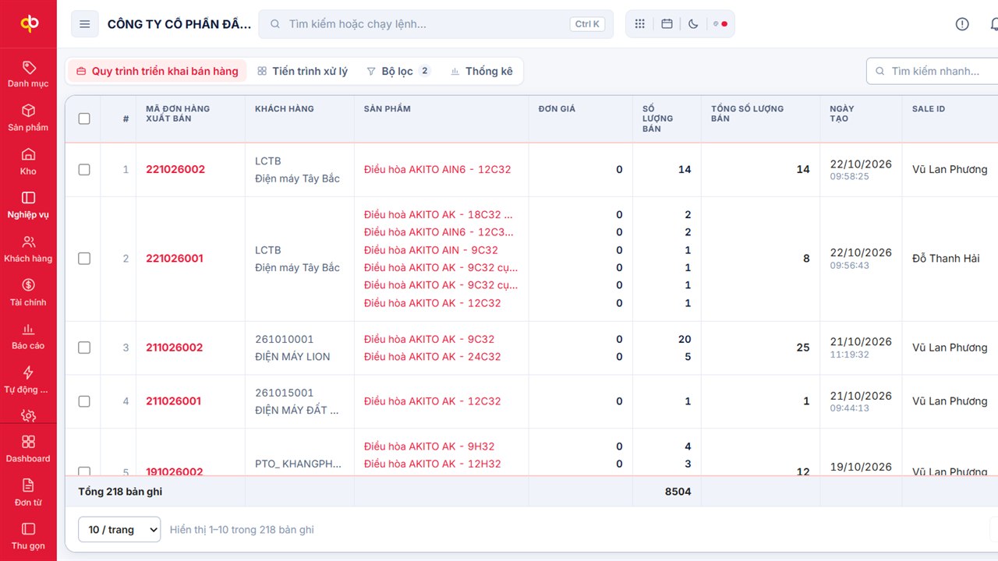The width and height of the screenshot is (998, 561).
Task: Click the red company logo
Action: click(x=29, y=24)
